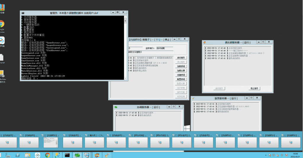303x158 pixels.
Task: Open the volume tray icon
Action: coord(278,155)
